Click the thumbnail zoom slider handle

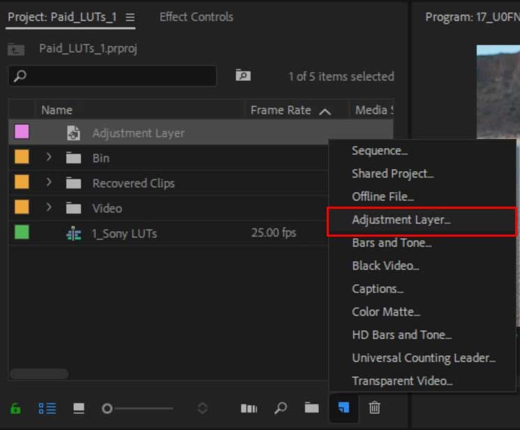(107, 408)
